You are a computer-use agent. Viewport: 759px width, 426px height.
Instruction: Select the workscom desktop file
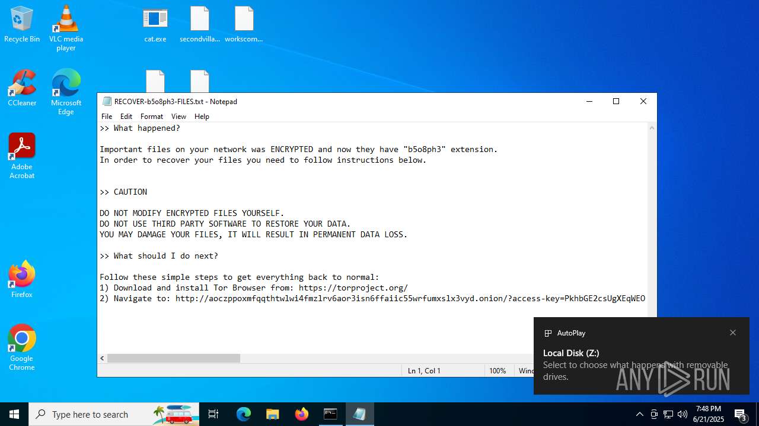tap(244, 25)
